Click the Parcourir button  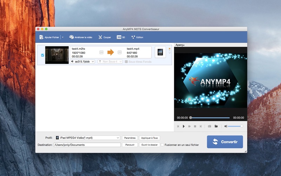[x=130, y=145]
